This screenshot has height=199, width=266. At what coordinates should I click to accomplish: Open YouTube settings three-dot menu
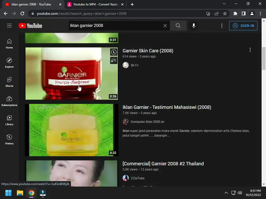(x=222, y=26)
